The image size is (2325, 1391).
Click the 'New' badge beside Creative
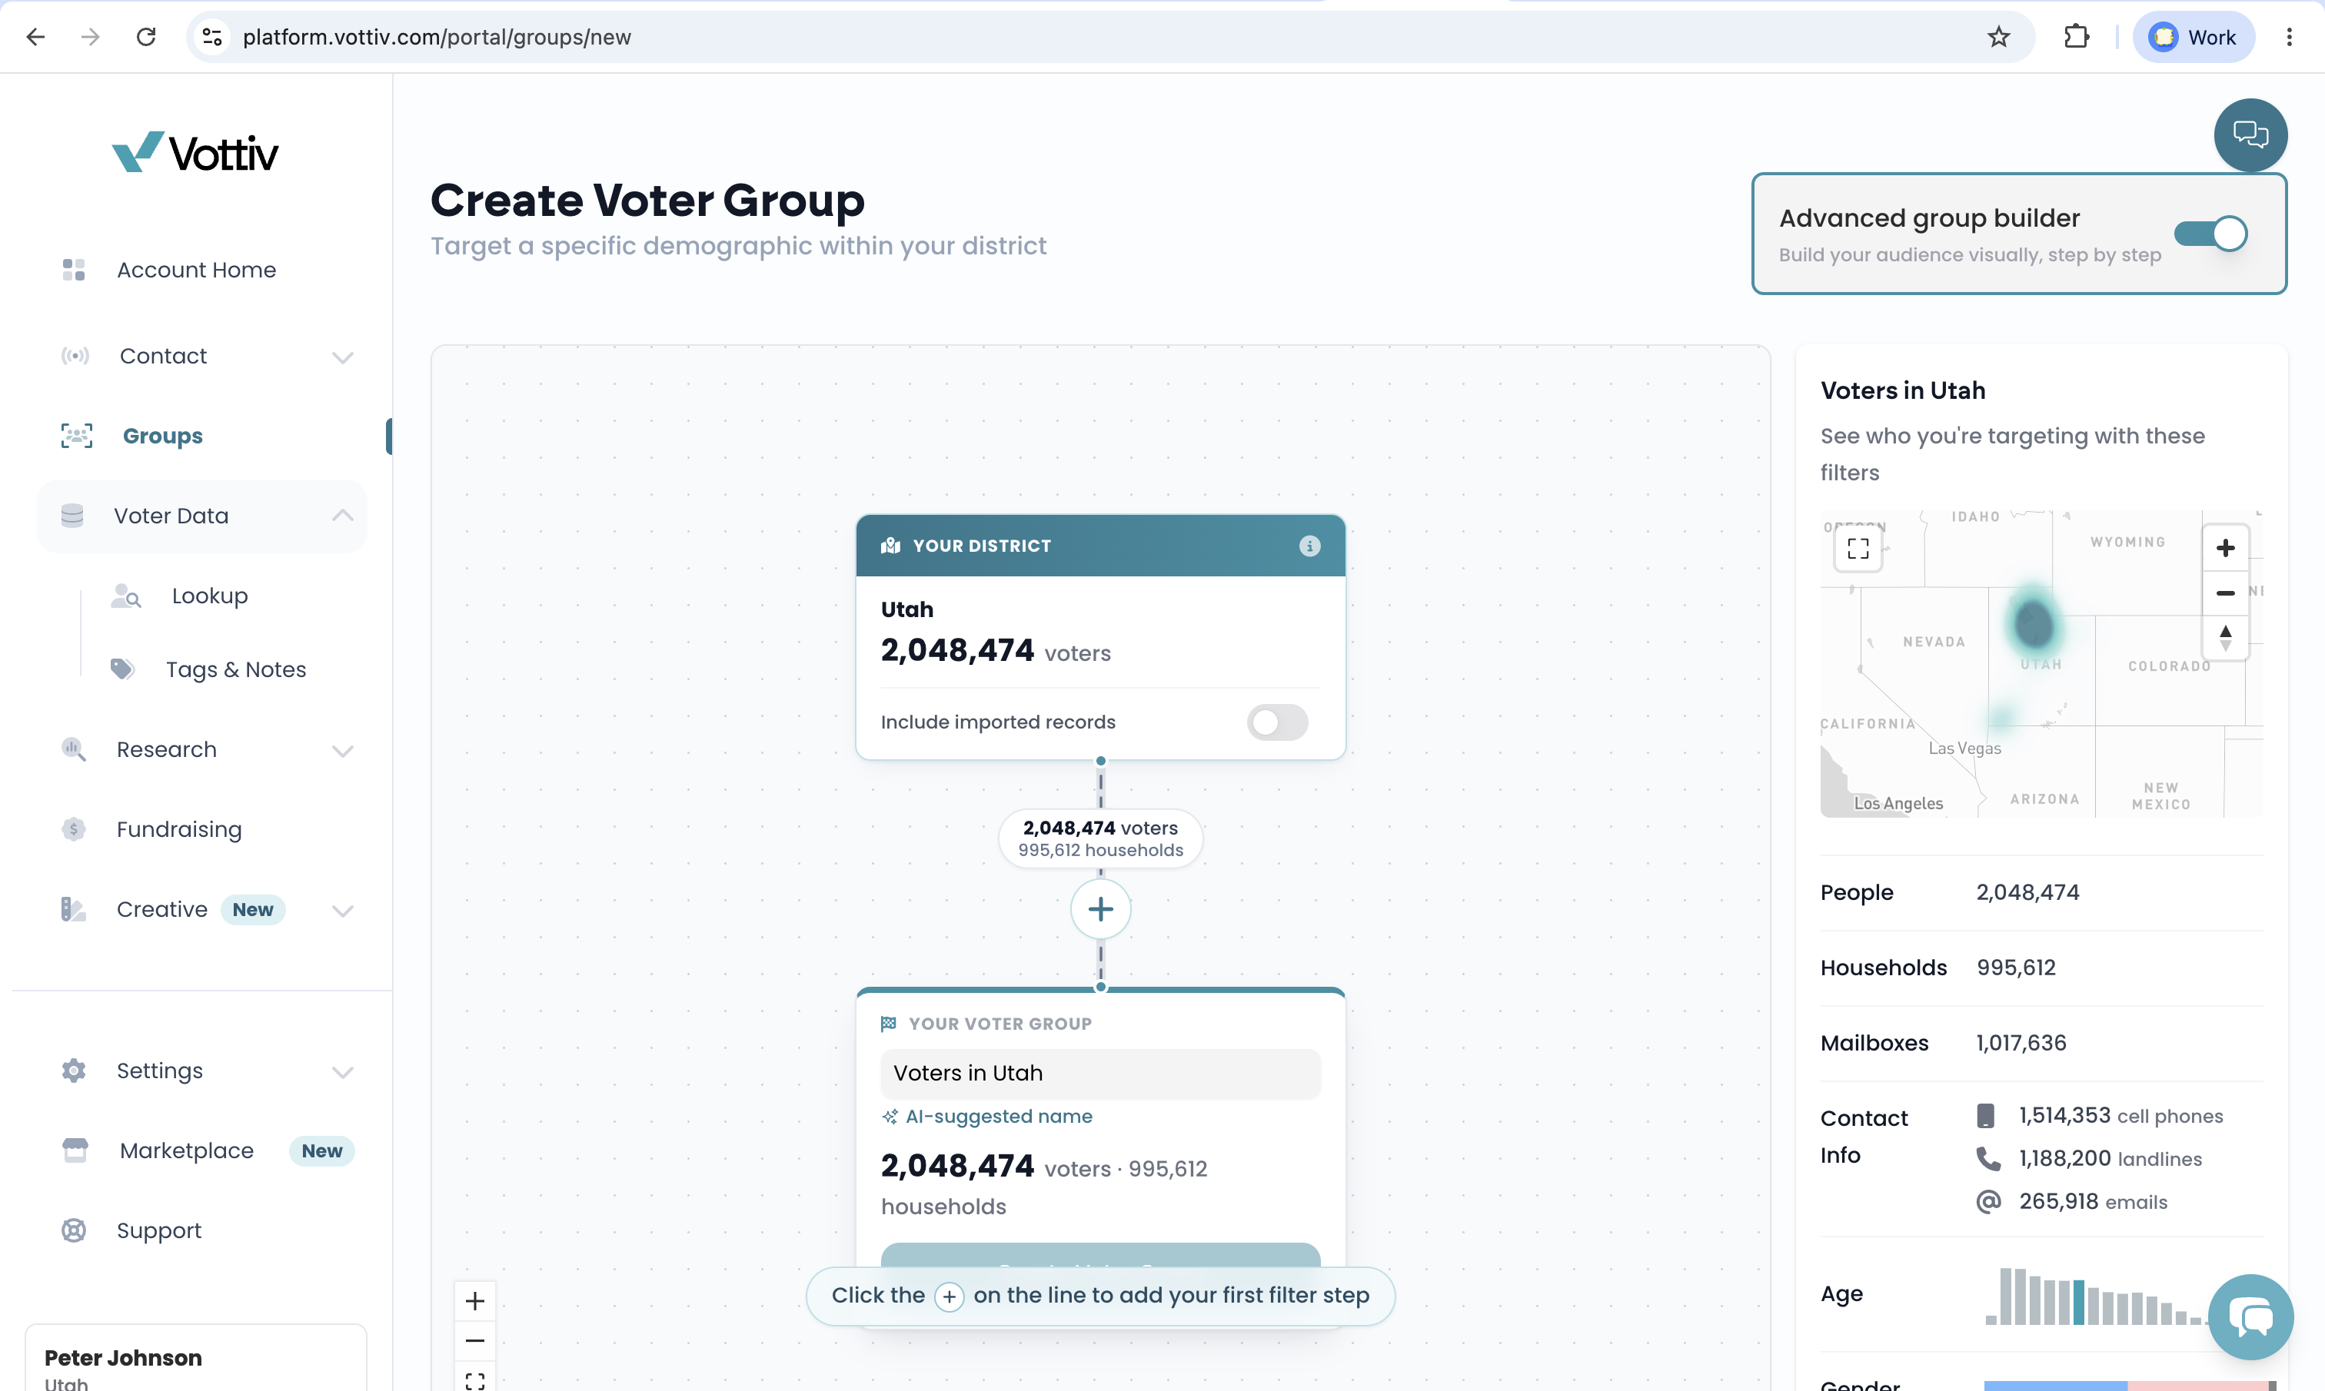pos(253,909)
